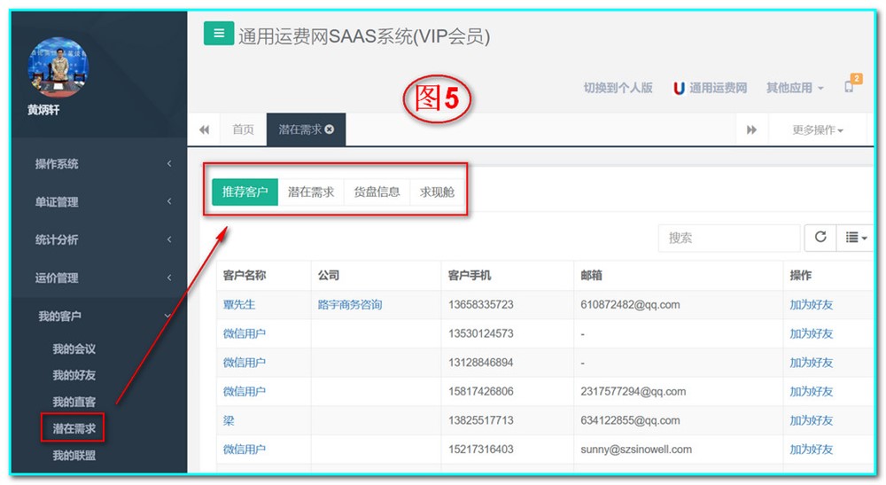Open the 更多操作 dropdown
The height and width of the screenshot is (485, 886).
(x=817, y=130)
